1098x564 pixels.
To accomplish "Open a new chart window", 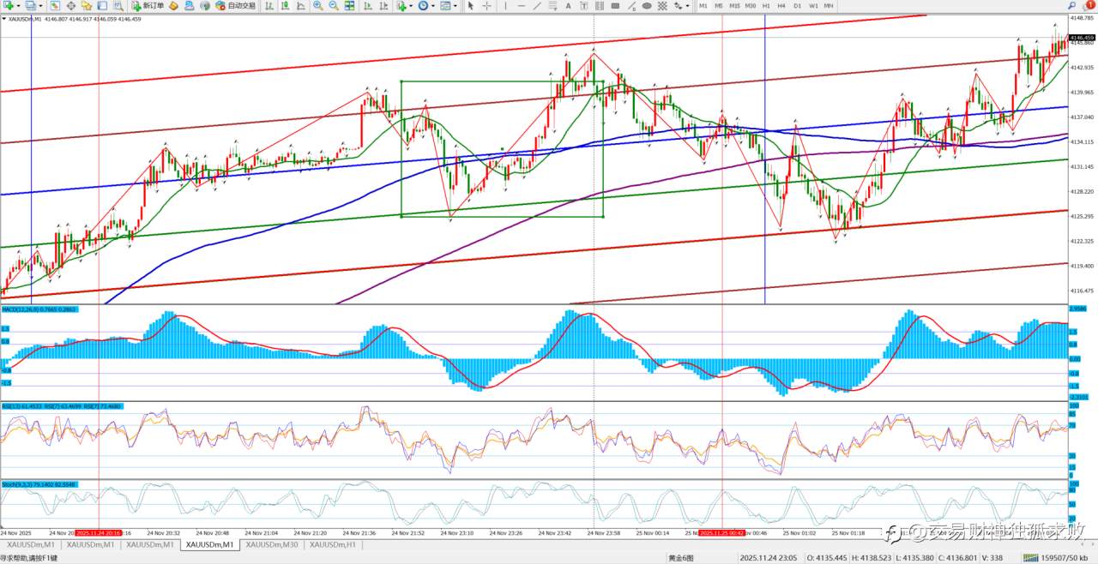I will point(8,5).
